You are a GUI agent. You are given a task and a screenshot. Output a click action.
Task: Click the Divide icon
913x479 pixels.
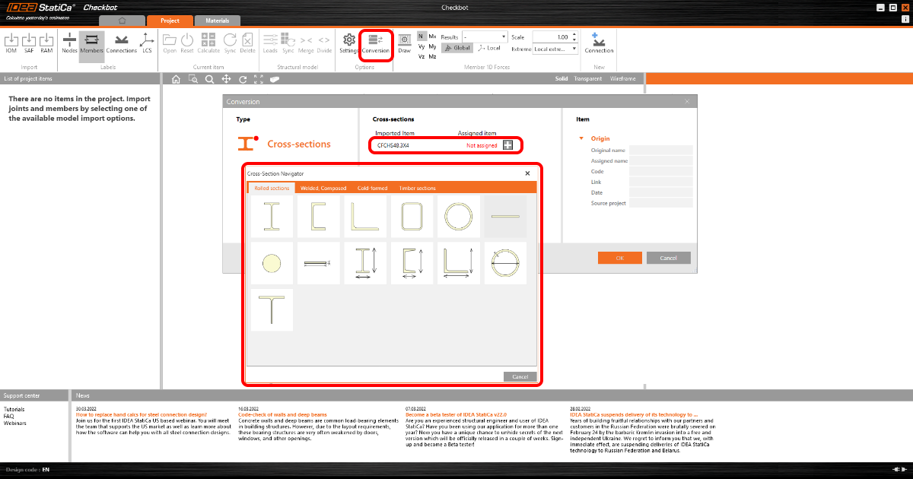pos(324,43)
